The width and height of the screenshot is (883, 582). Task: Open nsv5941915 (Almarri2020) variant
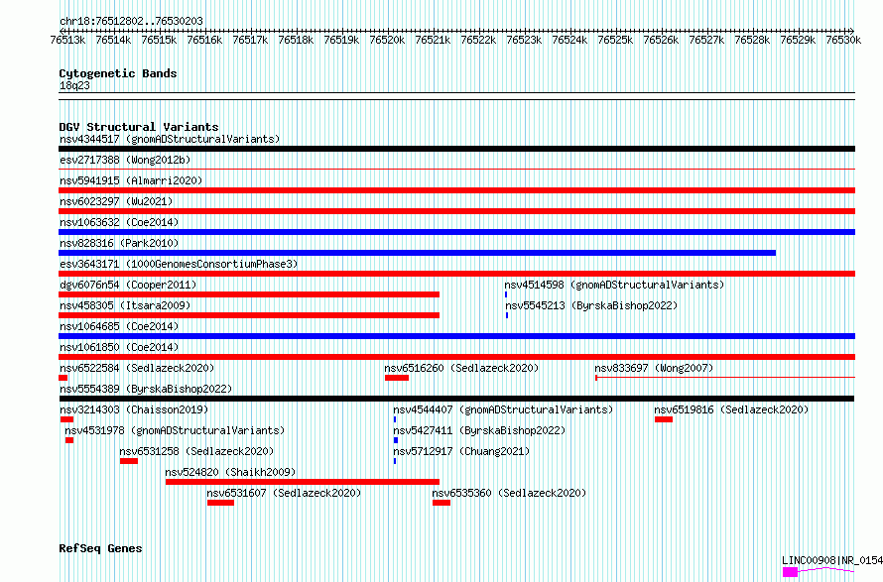point(131,180)
